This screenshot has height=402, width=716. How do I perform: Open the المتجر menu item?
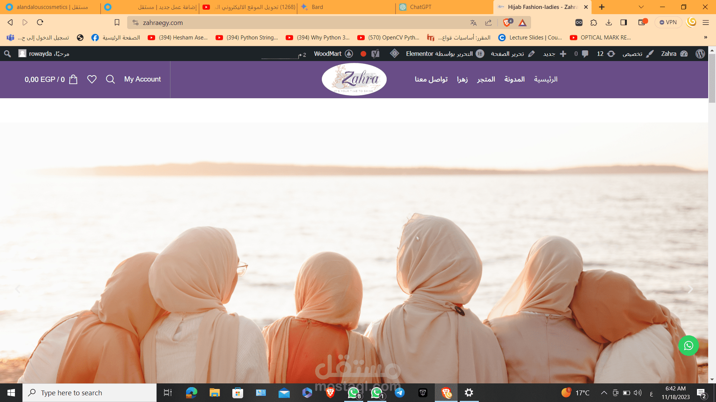click(x=486, y=79)
